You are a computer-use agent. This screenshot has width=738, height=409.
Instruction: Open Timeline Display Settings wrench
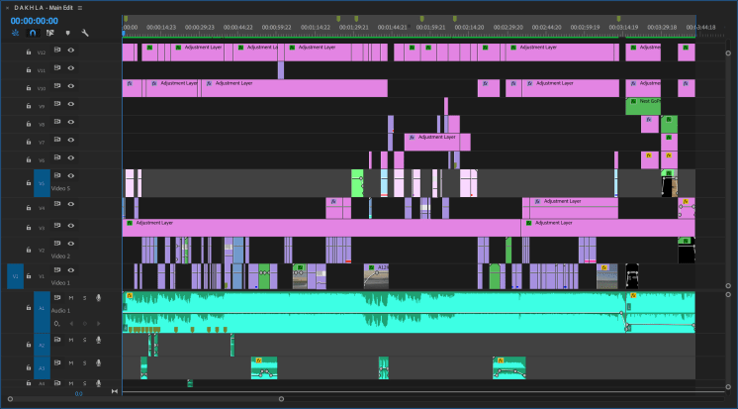pyautogui.click(x=85, y=33)
